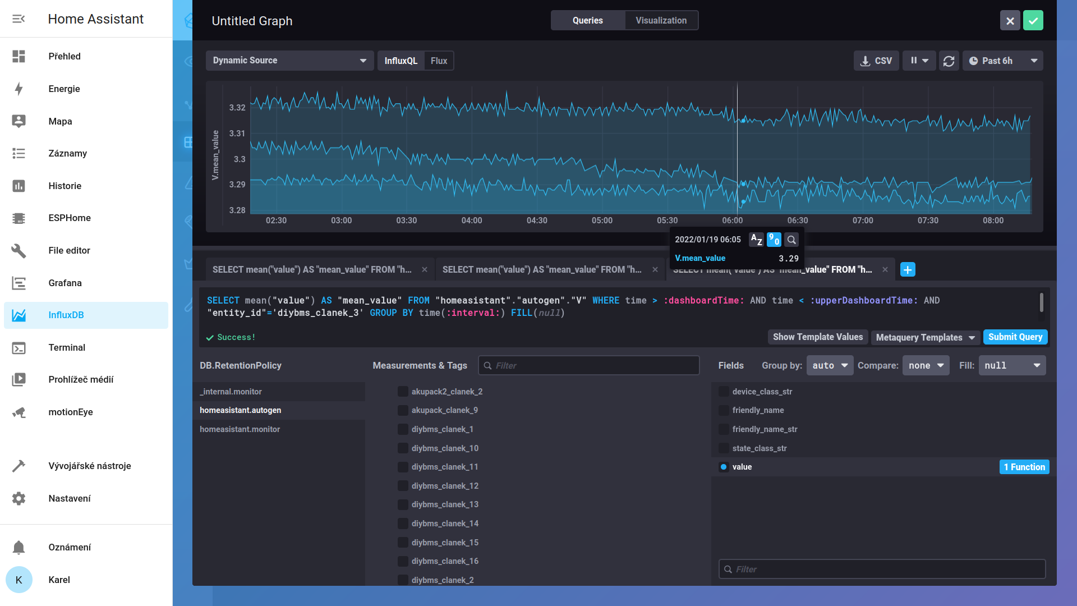Open the Compare none dropdown
Screen dimensions: 1077x606
tap(926, 365)
